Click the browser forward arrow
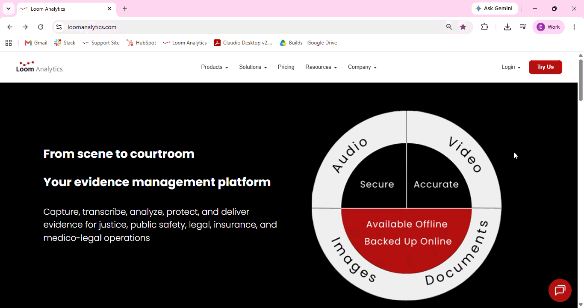This screenshot has width=584, height=308. (x=25, y=27)
